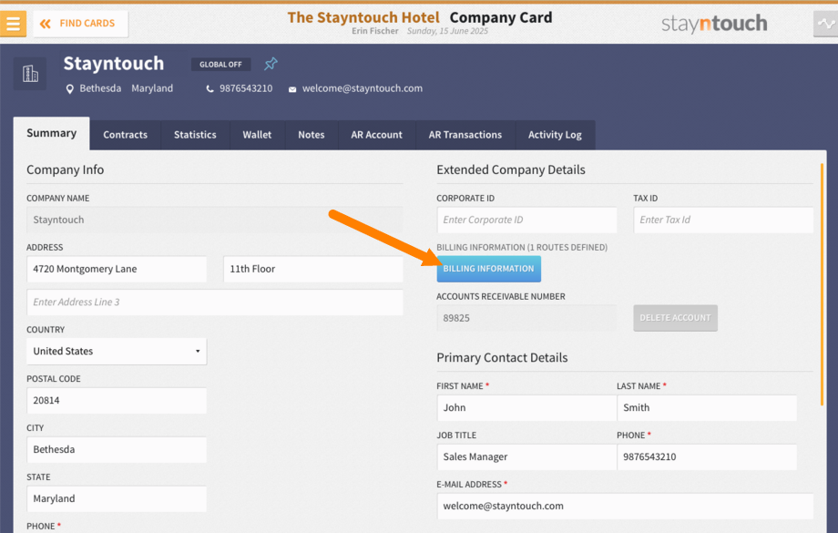Image resolution: width=838 pixels, height=533 pixels.
Task: Click the location marker icon by Bethesda
Action: (69, 88)
